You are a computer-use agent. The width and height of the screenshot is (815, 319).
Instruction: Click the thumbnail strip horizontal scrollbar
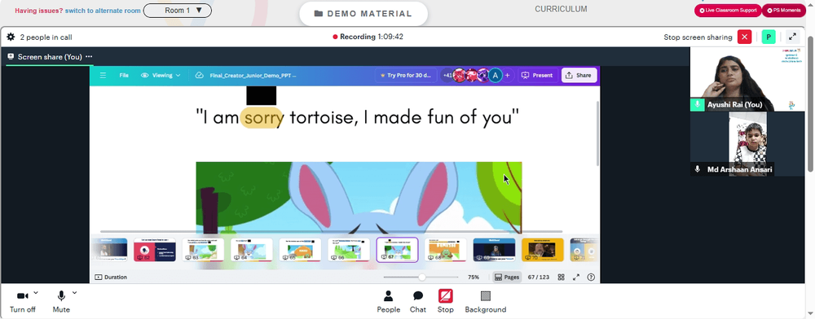point(331,231)
